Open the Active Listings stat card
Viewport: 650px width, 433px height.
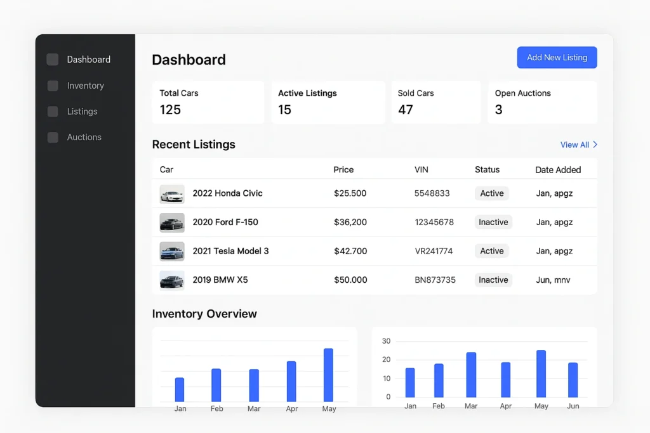pos(328,102)
